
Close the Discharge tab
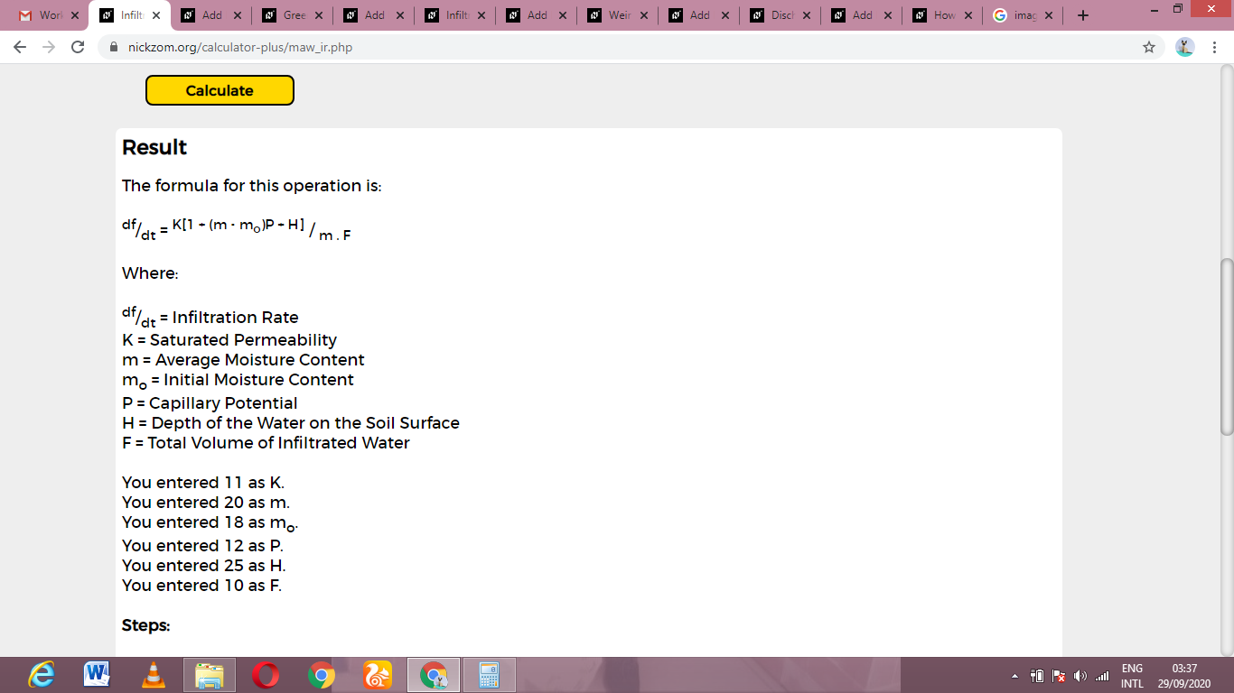805,15
